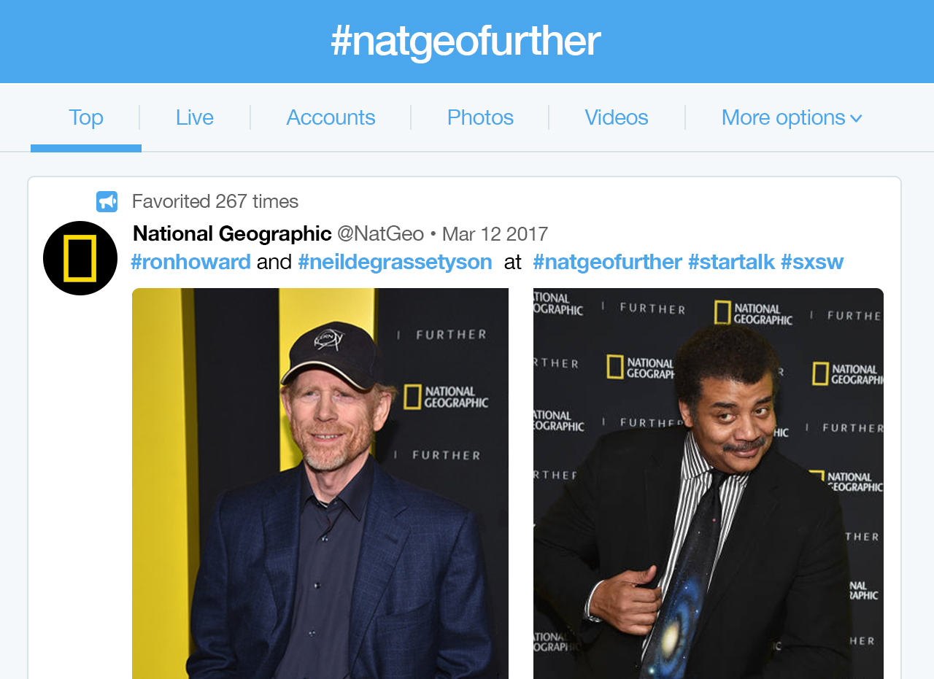Switch to the Top tab
Viewport: 934px width, 679px height.
pyautogui.click(x=86, y=117)
